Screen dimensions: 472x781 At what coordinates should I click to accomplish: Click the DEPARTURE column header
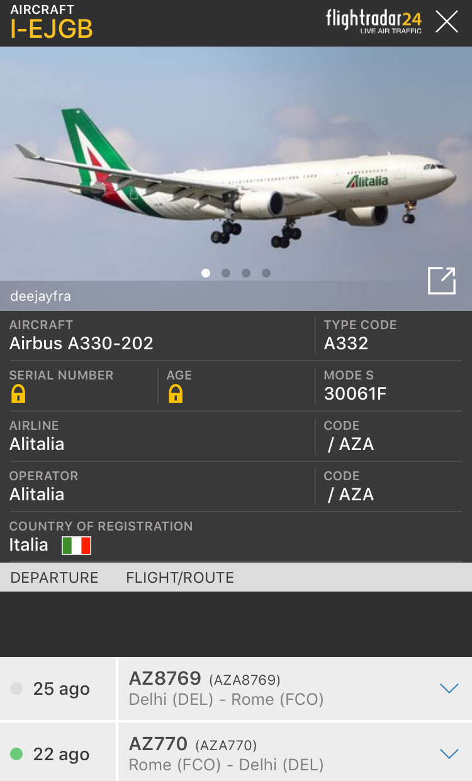pyautogui.click(x=55, y=578)
